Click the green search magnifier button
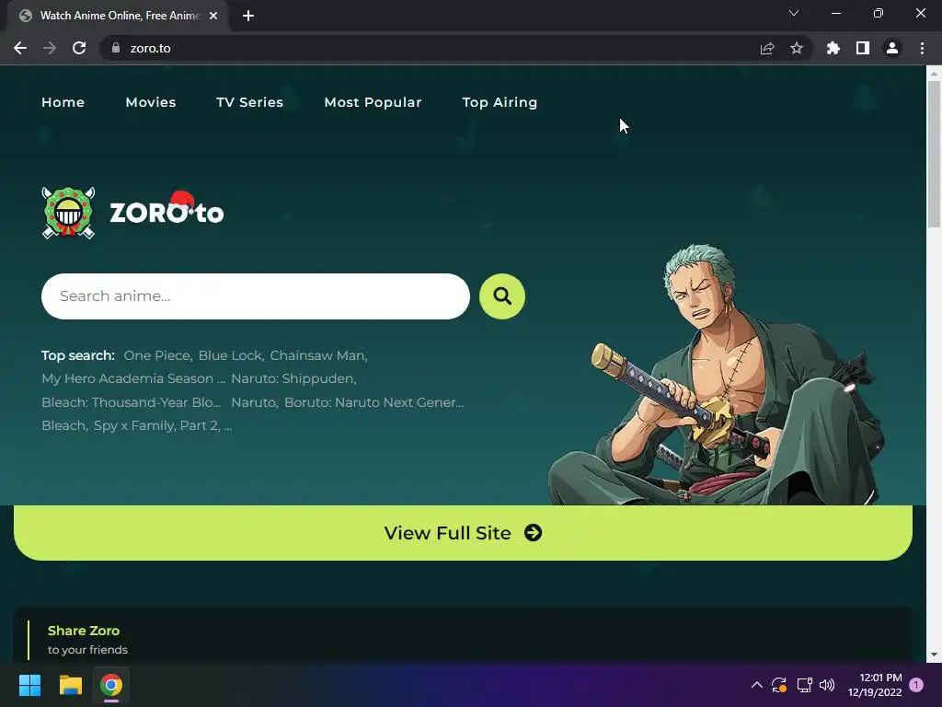This screenshot has height=707, width=942. tap(501, 296)
